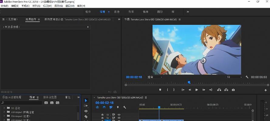Screen dimensions: 270x121
Task: Click the effects search field
Action: (x=21, y=103)
